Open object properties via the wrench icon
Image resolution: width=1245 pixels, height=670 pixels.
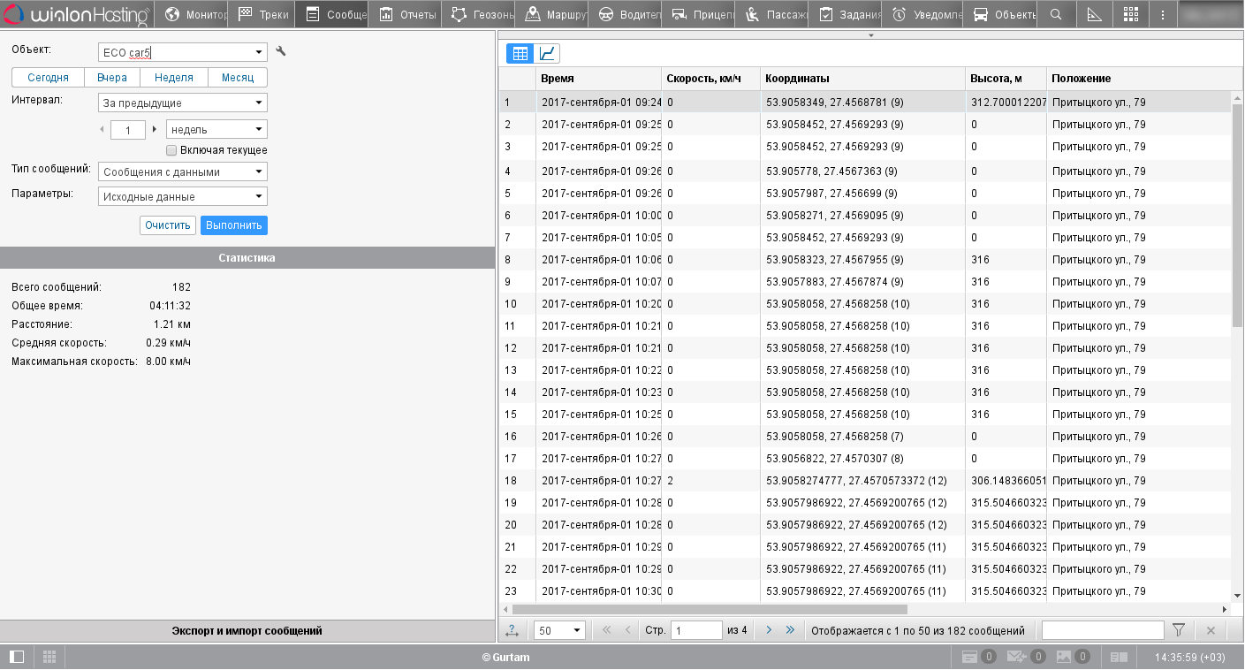pos(281,52)
